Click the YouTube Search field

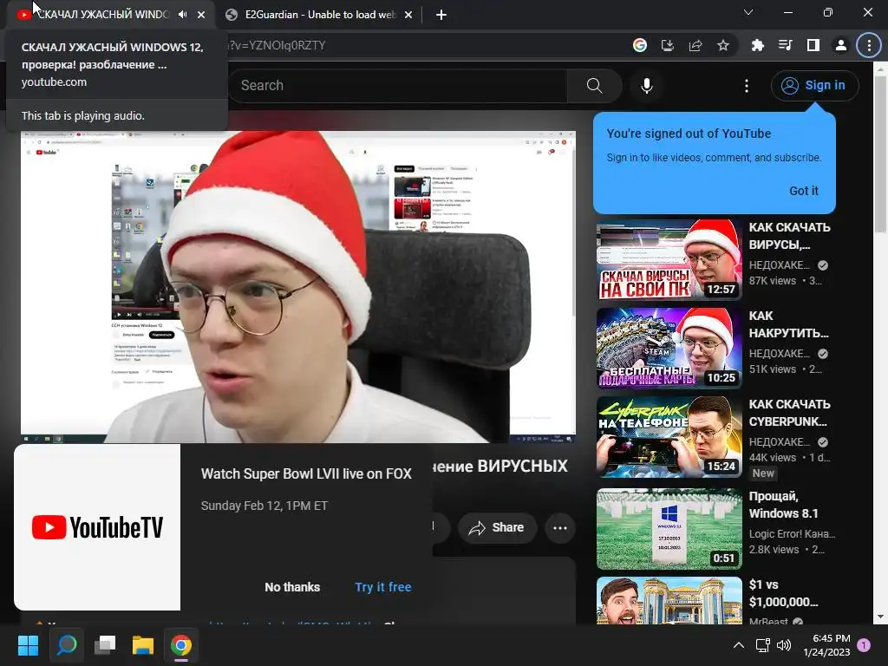click(396, 86)
